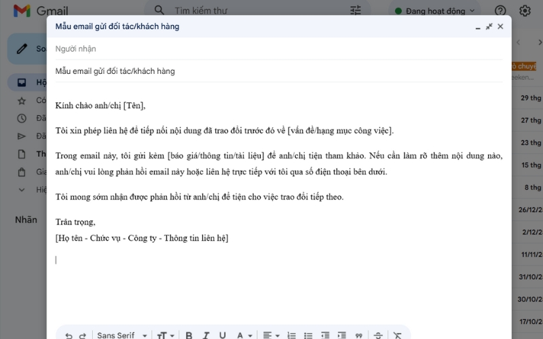Viewport: 543px width, 339px height.
Task: Open the email dated 27 thg
Action: tap(528, 121)
